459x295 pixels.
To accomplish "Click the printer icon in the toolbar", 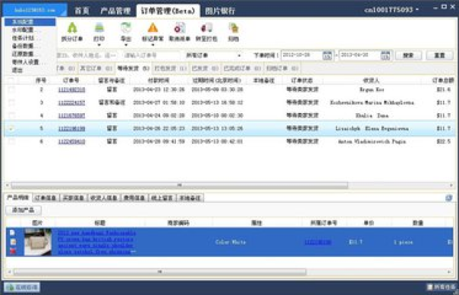I will [99, 28].
